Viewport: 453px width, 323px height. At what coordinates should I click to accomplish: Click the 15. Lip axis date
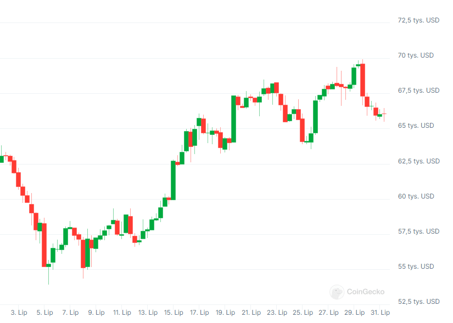(x=174, y=313)
